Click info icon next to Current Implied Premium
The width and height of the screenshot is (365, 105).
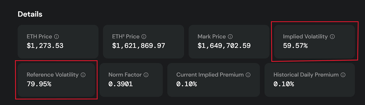[248, 75]
